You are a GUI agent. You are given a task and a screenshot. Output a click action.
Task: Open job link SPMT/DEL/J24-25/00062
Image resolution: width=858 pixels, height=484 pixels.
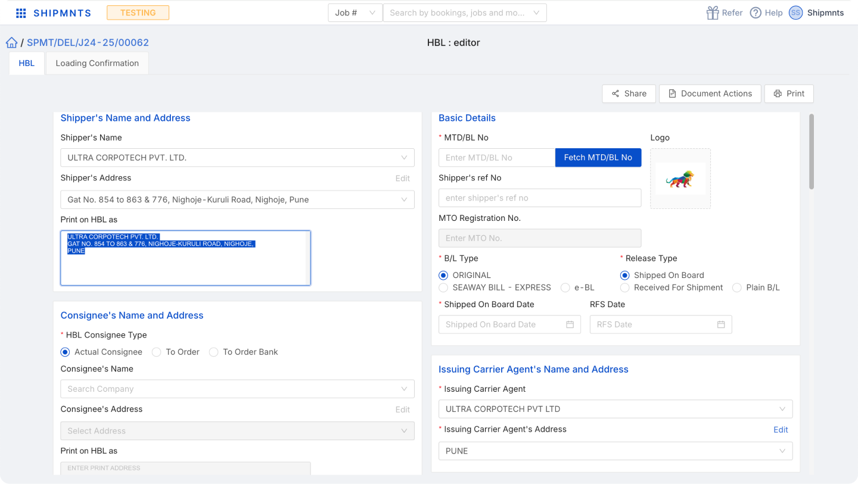coord(88,43)
